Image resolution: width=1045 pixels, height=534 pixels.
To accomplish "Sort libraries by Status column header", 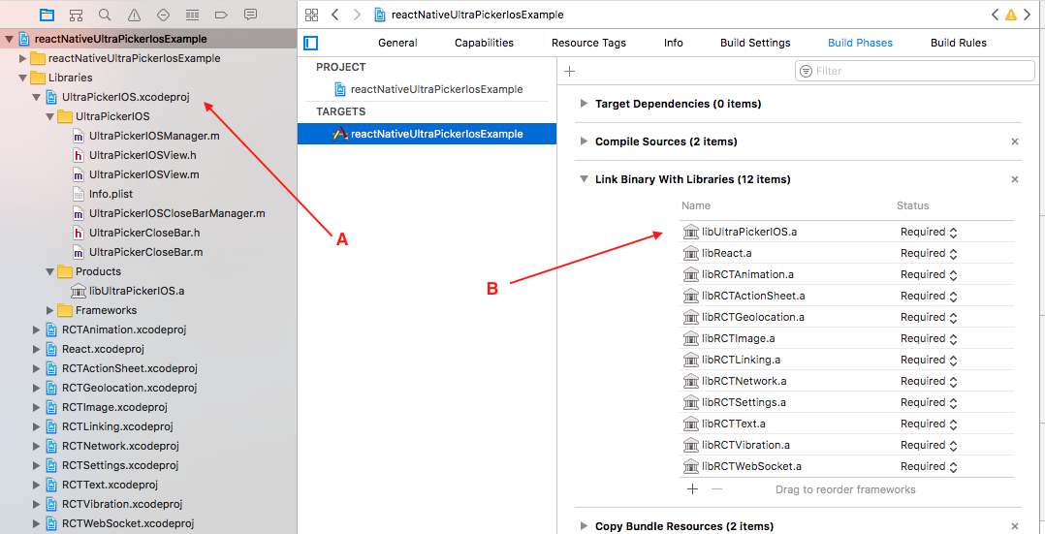I will pos(912,205).
